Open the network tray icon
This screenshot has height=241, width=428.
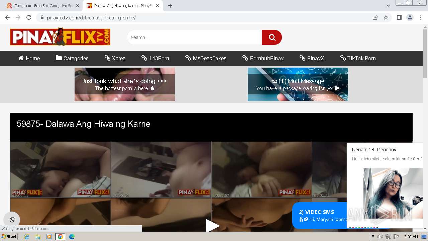(x=388, y=237)
